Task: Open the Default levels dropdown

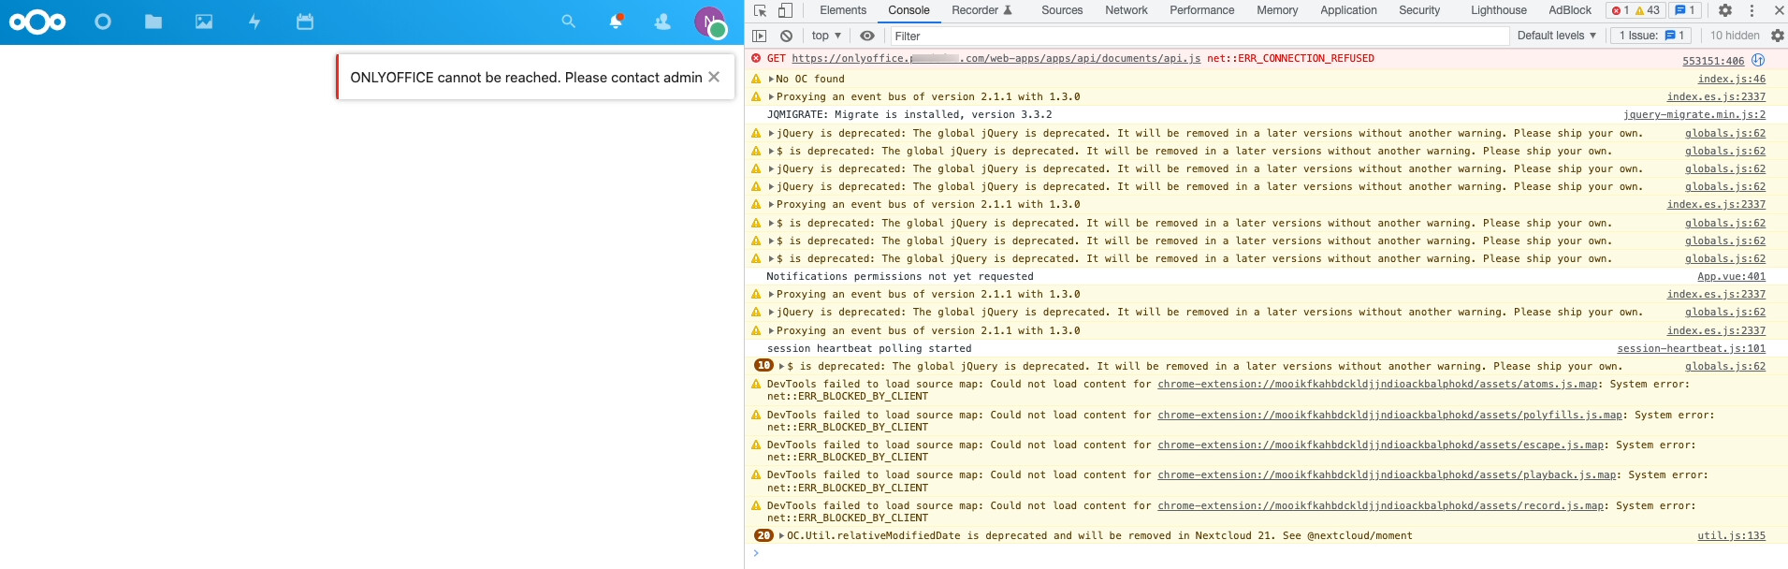Action: coord(1557,36)
